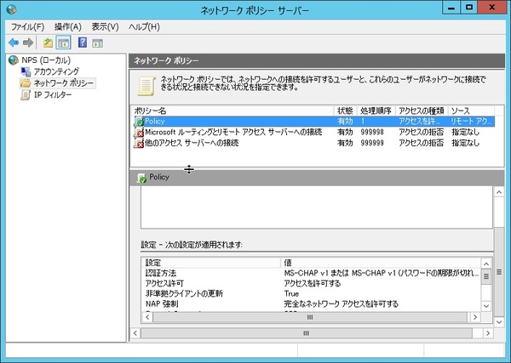Toggle the show/hide console tree icon
This screenshot has height=363, width=511.
click(63, 43)
